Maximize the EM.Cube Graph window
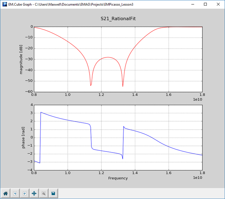The image size is (225, 199). 205,4
